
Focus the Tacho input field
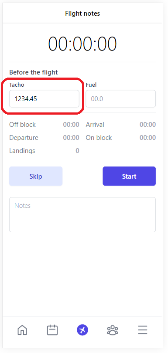tap(44, 98)
